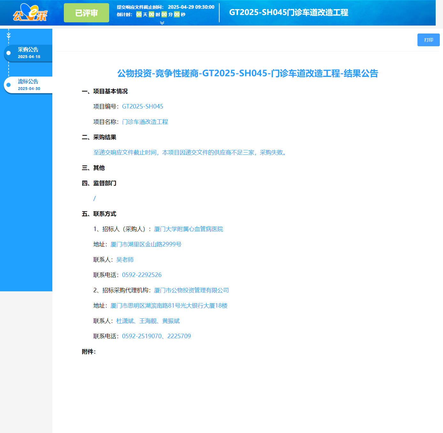This screenshot has height=433, width=443.
Task: Click the 门诊车道改造工程 project name link
Action: tap(145, 122)
